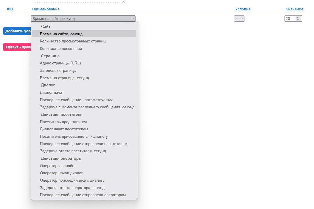Viewport: 314px width, 209px height.
Task: Choose 'Время на странице, секунд' option
Action: click(64, 78)
